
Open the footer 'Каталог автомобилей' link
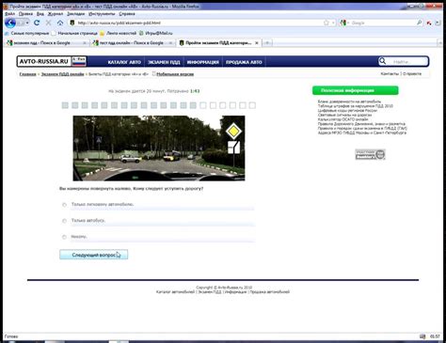pos(175,291)
